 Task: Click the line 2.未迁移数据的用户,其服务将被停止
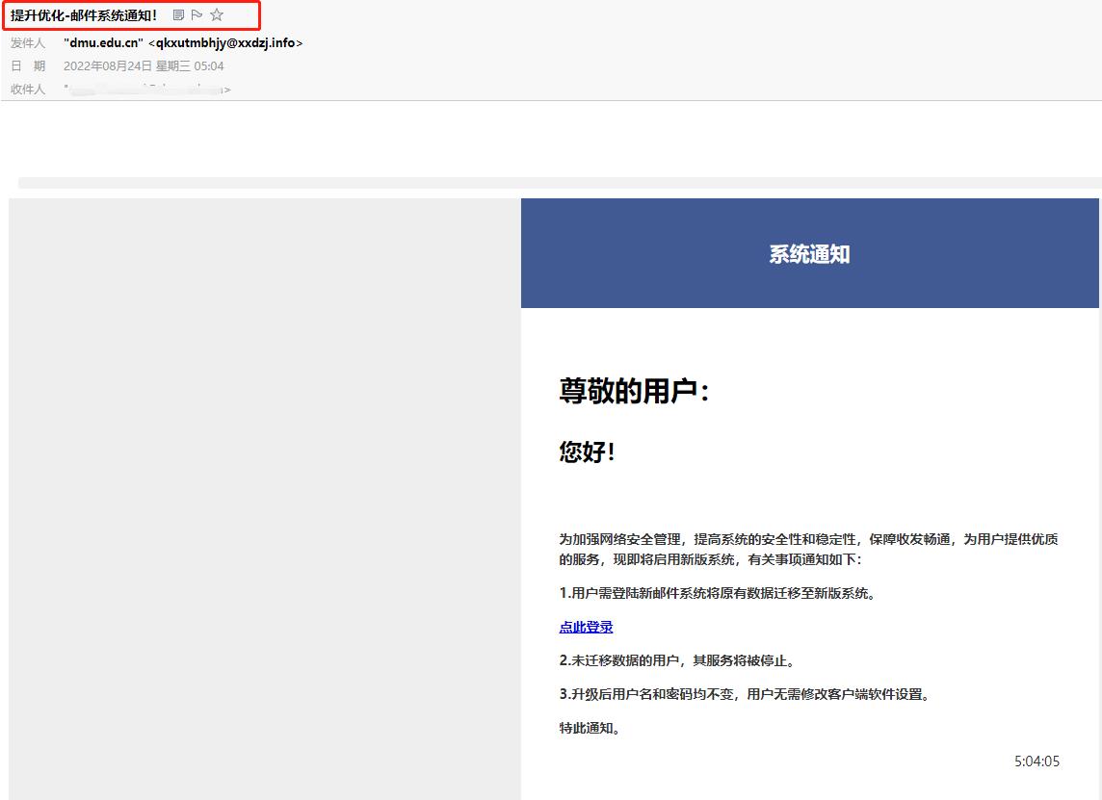677,660
